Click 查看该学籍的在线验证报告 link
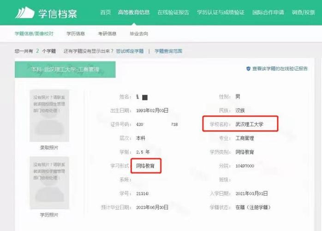The width and height of the screenshot is (322, 231). point(280,69)
